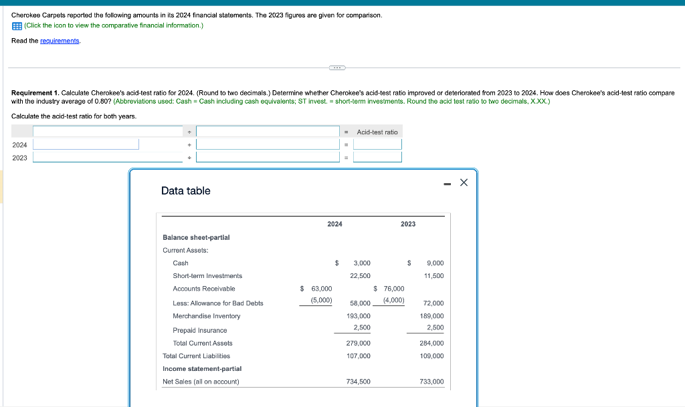685x407 pixels.
Task: Click the 2024 cash value 3,000
Action: point(362,263)
